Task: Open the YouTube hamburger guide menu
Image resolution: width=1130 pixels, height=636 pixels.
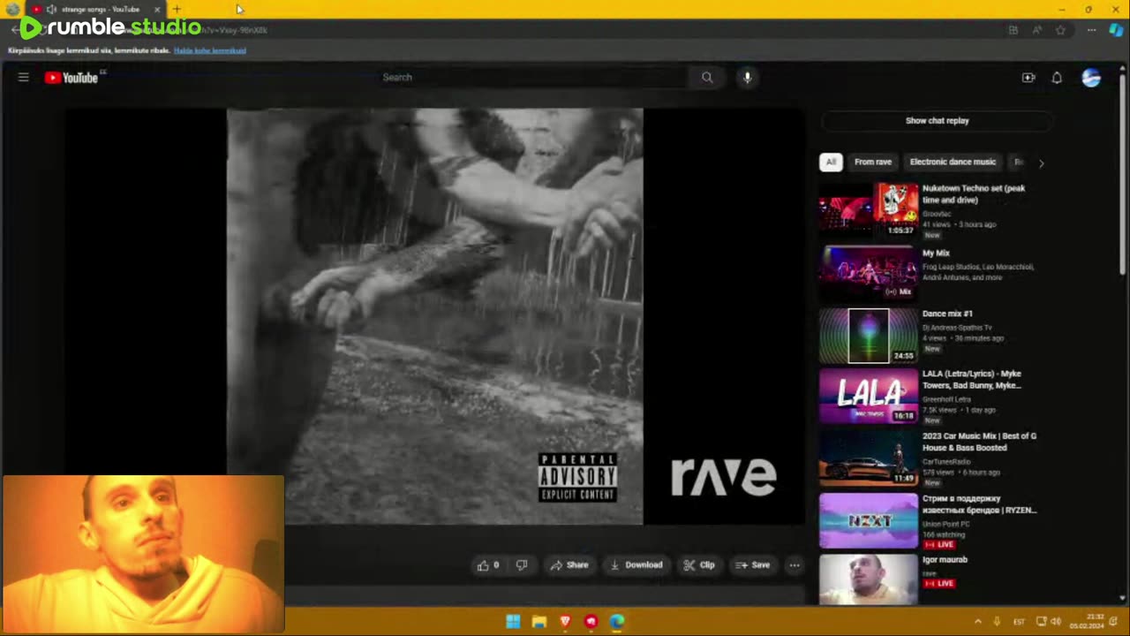Action: click(24, 78)
